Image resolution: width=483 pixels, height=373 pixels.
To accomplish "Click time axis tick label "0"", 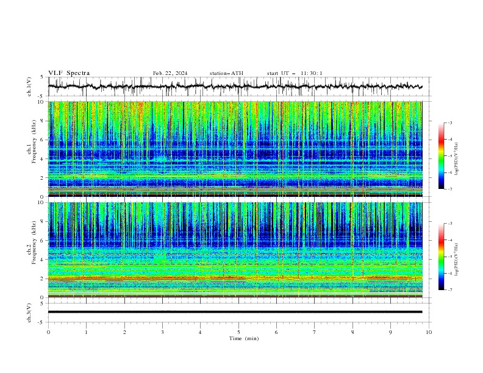I will click(48, 332).
